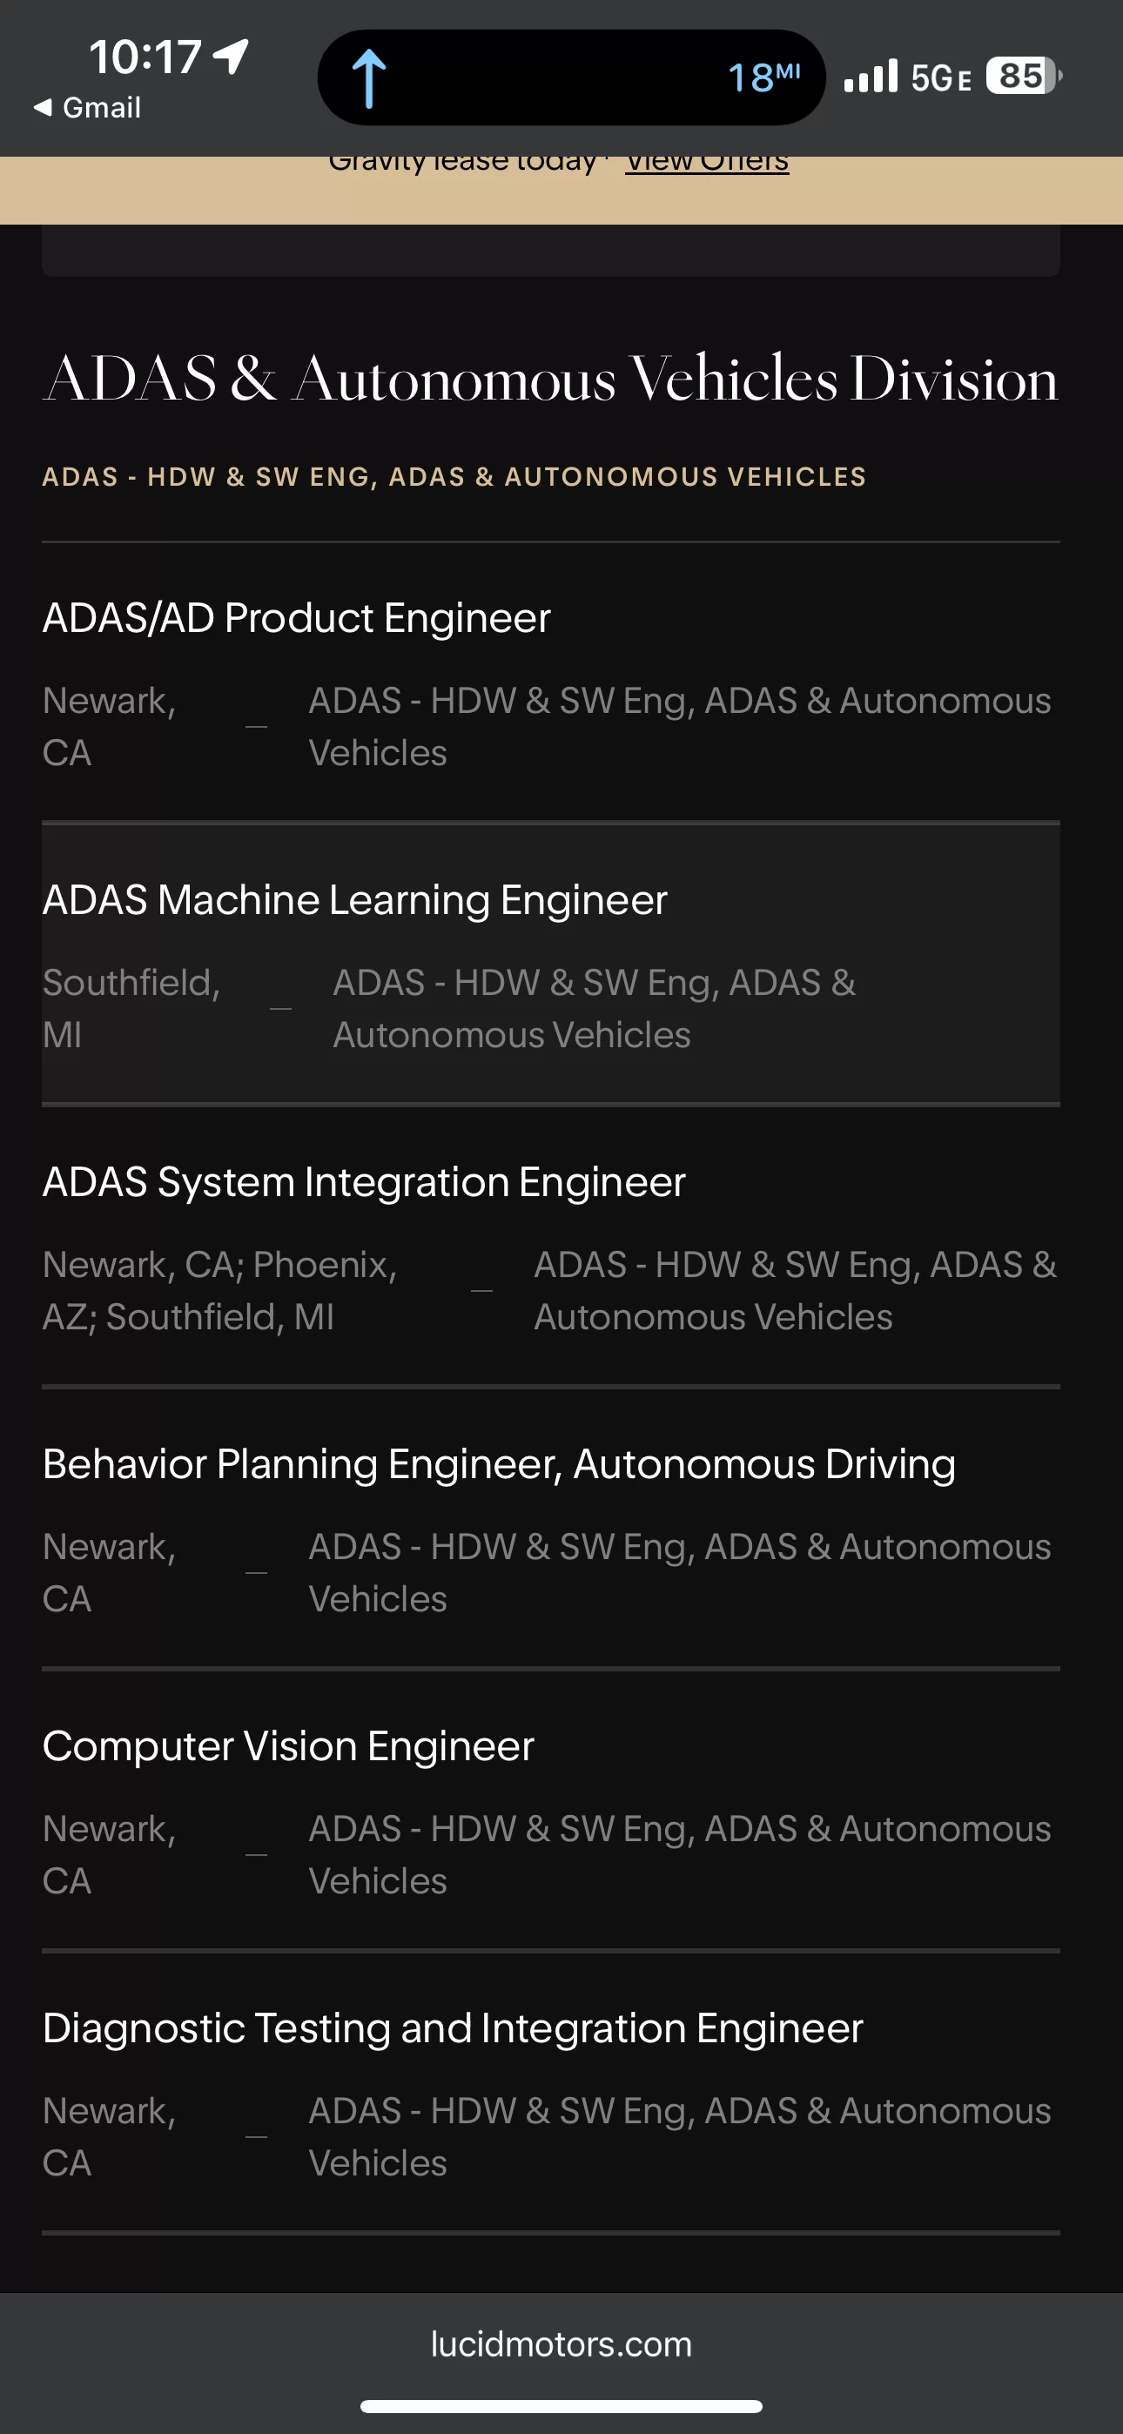Tap Southfield, MI location text
Screen dimensions: 1123x2434
point(131,1008)
